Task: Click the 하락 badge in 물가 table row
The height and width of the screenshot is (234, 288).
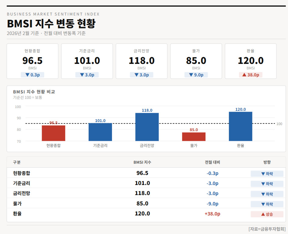Action: [x=267, y=204]
